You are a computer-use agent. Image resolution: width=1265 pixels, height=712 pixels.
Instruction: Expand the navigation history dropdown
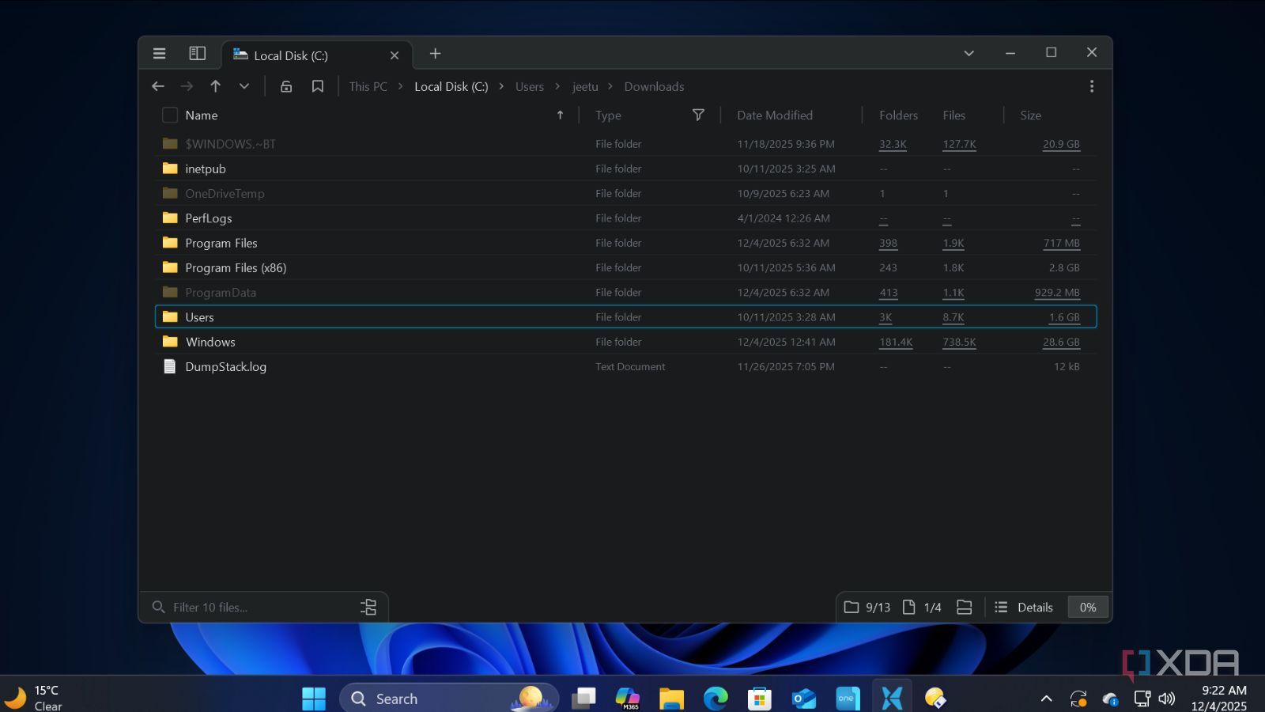[x=244, y=86]
